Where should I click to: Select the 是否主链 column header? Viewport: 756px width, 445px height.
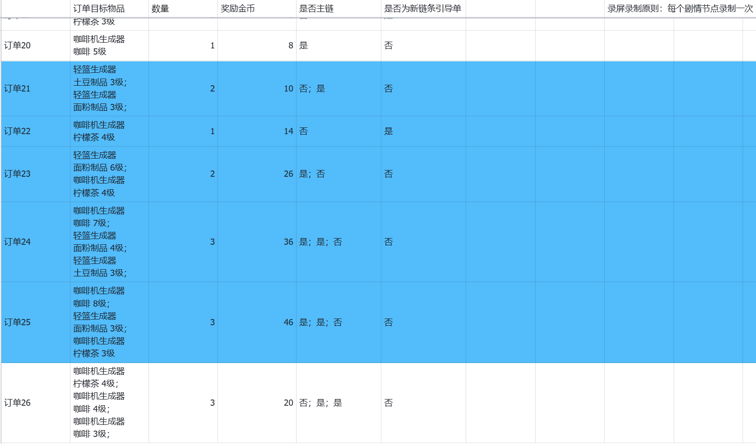click(339, 9)
